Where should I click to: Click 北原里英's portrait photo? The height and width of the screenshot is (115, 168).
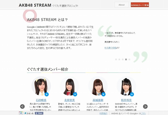pyautogui.click(x=70, y=86)
